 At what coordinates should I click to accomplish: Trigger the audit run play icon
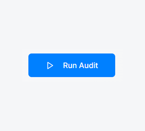tap(50, 65)
